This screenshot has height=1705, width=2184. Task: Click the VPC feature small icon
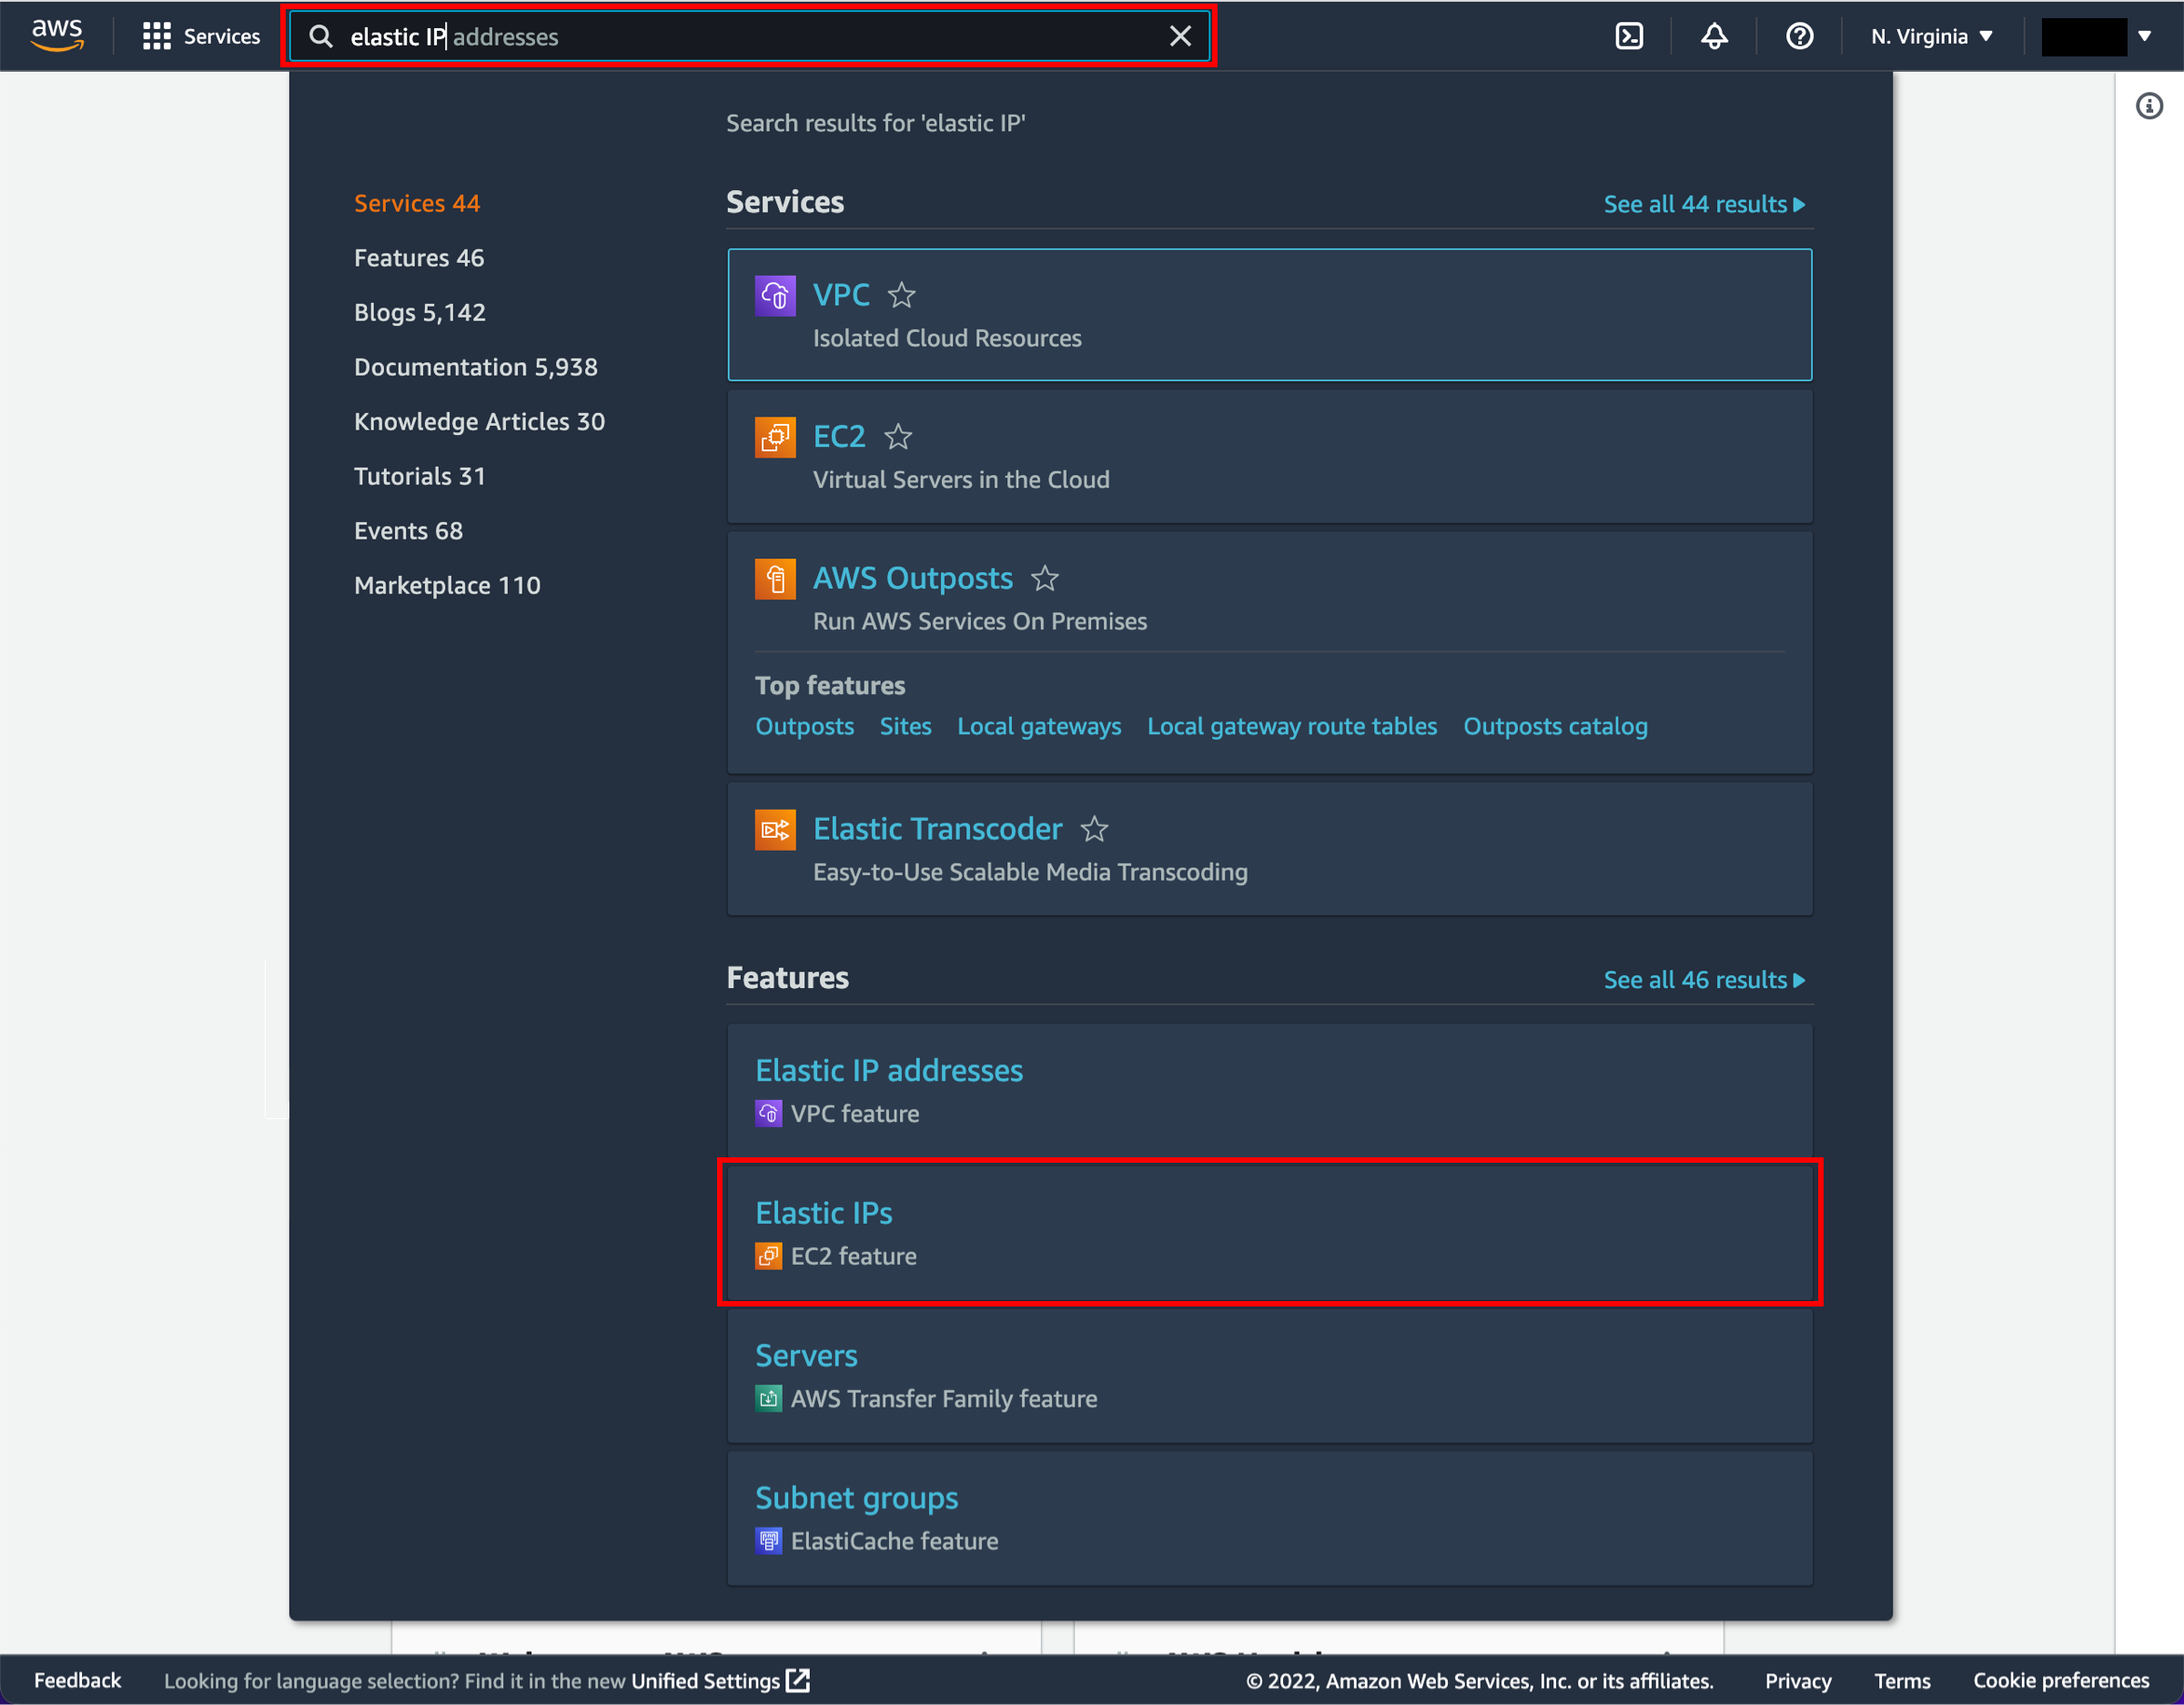pos(768,1114)
